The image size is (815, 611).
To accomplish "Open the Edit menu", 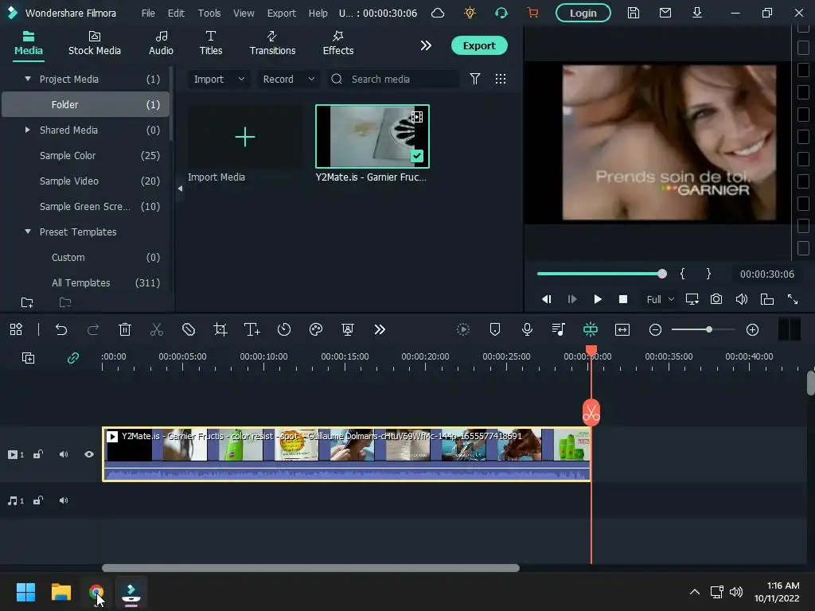I will 176,13.
